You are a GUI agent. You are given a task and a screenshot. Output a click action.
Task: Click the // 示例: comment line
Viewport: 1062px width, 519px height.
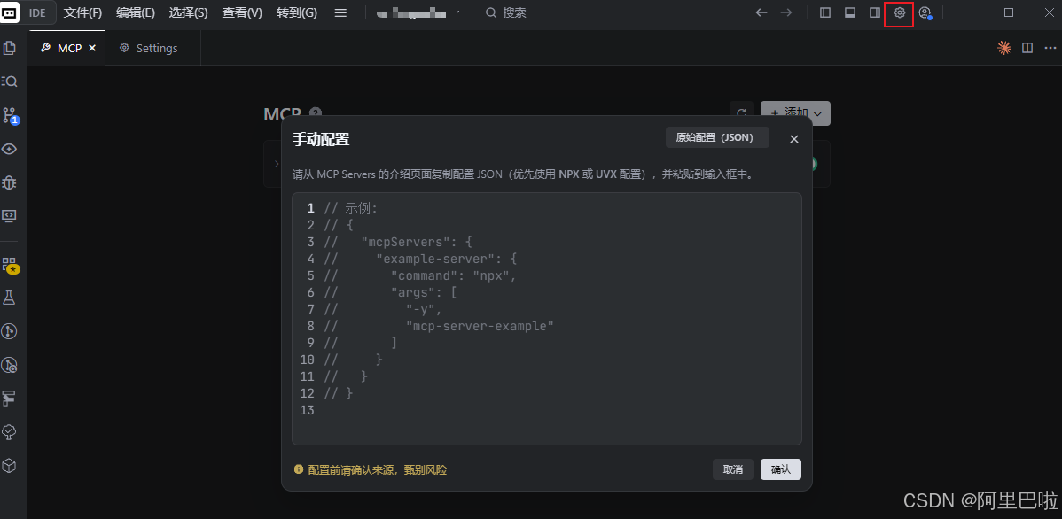351,208
